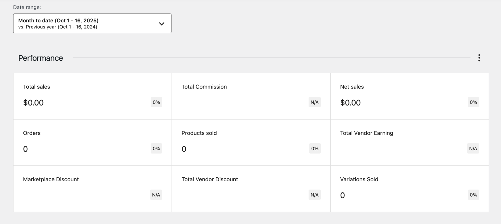Click the Marketplace Discount title
The width and height of the screenshot is (501, 224).
51,179
